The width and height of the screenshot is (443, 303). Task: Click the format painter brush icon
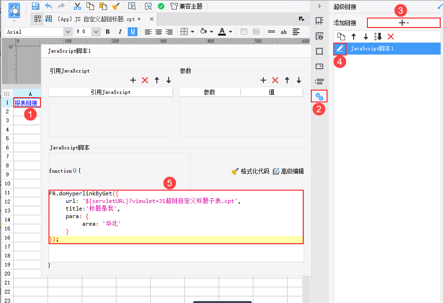coord(116,6)
